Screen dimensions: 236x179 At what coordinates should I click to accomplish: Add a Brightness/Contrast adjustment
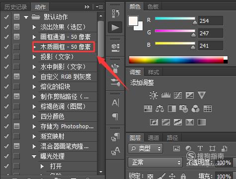[154, 95]
